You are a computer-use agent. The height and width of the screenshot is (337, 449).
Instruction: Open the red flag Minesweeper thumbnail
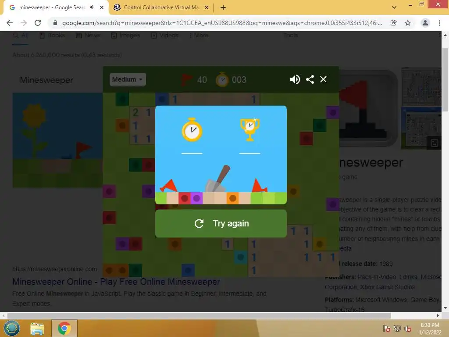tap(368, 108)
